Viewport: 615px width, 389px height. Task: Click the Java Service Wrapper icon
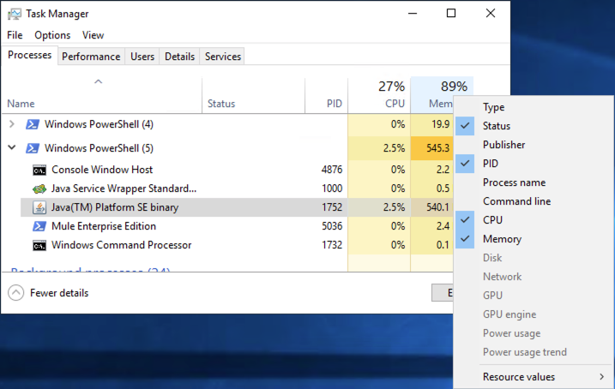[39, 189]
